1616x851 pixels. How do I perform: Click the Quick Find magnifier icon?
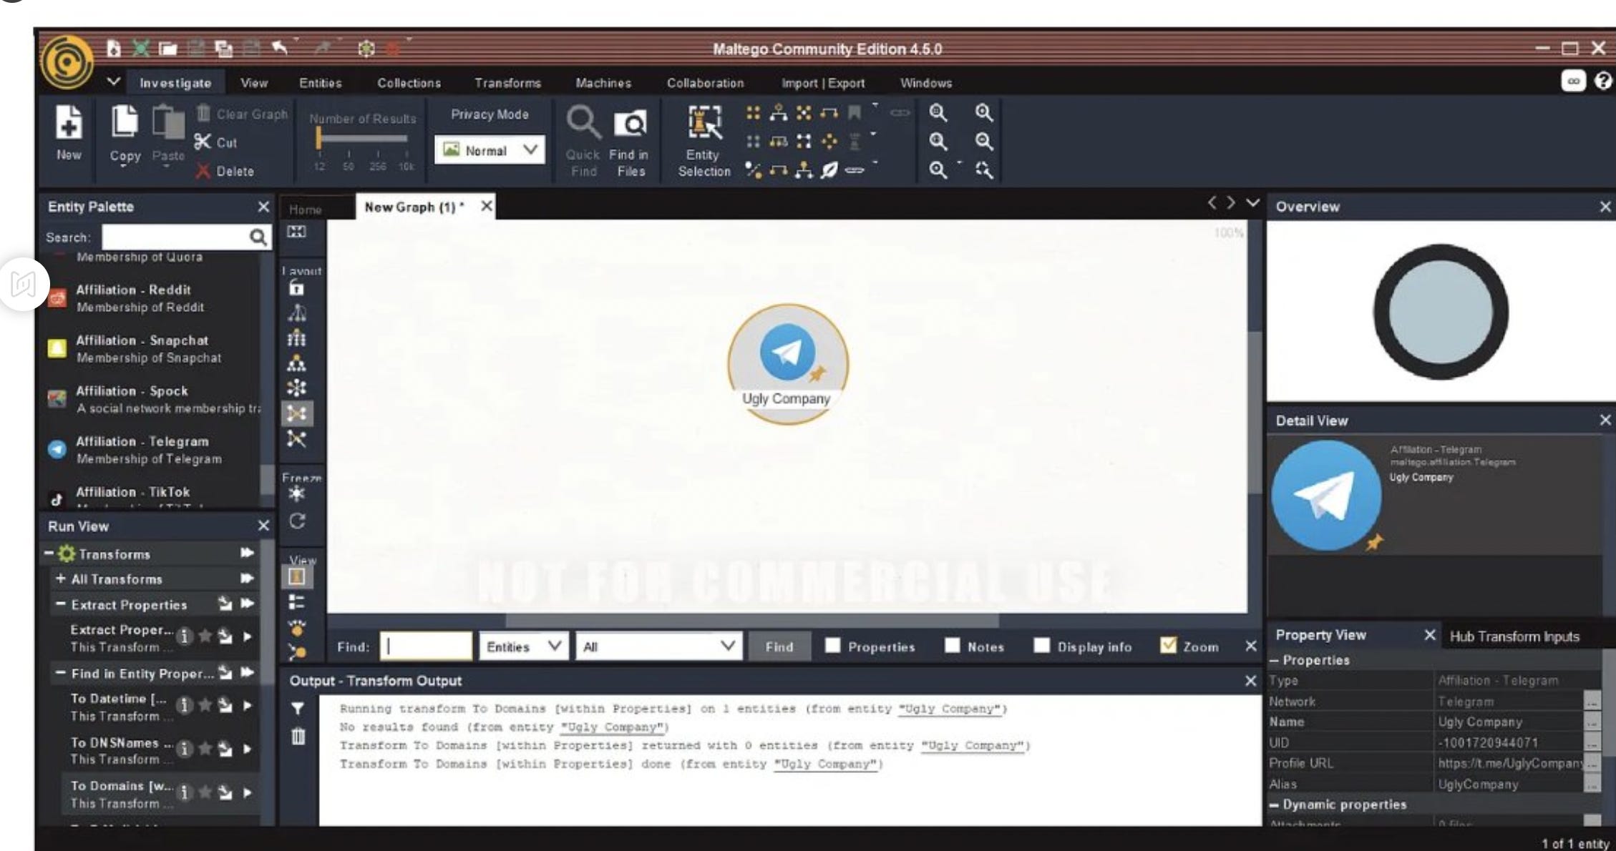[x=583, y=123]
